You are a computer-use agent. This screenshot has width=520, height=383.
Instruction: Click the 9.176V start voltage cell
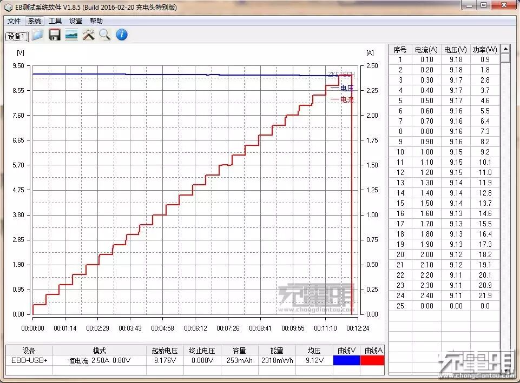(165, 360)
